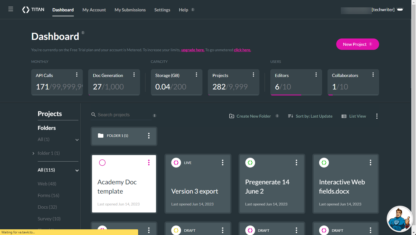The width and height of the screenshot is (416, 235).
Task: Open Interactive Web fields.docx options menu
Action: (370, 162)
